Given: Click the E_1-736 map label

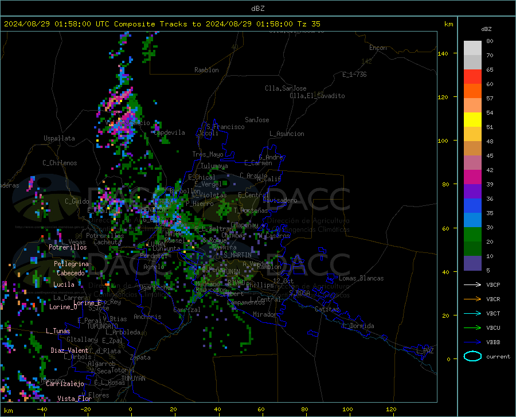Looking at the screenshot, I should [354, 75].
